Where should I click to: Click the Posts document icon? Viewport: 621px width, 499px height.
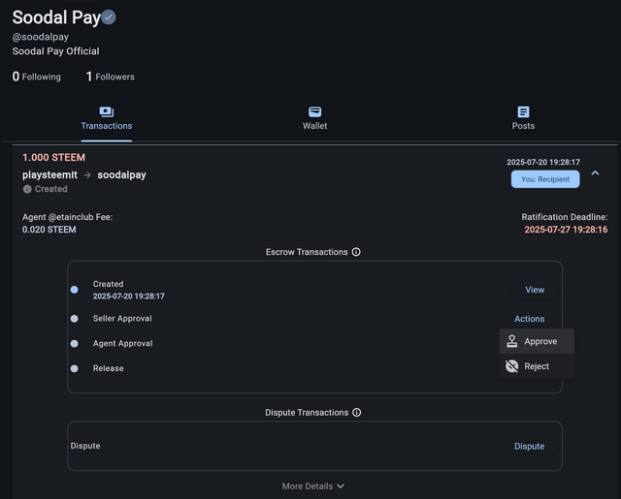(523, 111)
